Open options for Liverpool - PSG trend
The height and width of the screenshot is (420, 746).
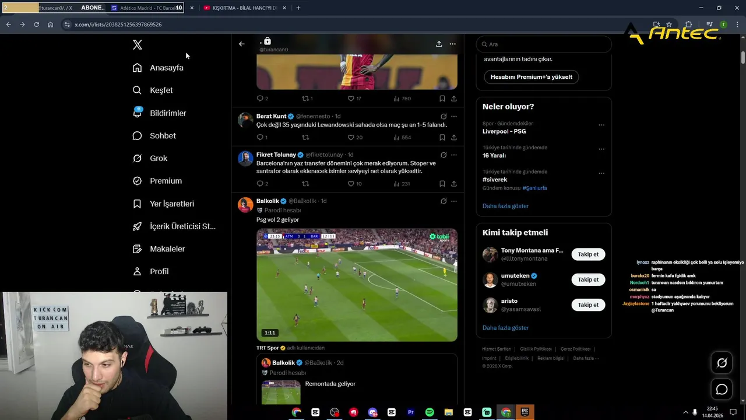click(x=601, y=125)
